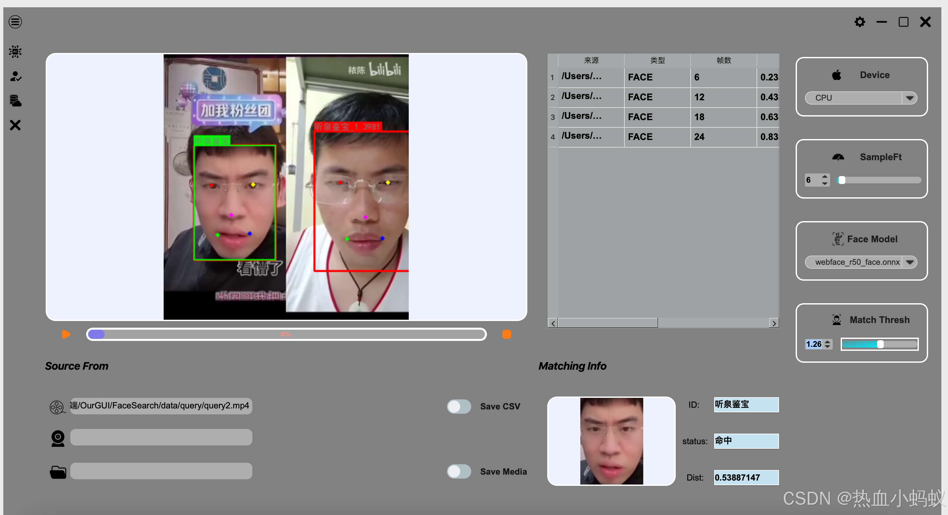The width and height of the screenshot is (948, 515).
Task: Open the face detection sidebar icon
Action: 15,51
